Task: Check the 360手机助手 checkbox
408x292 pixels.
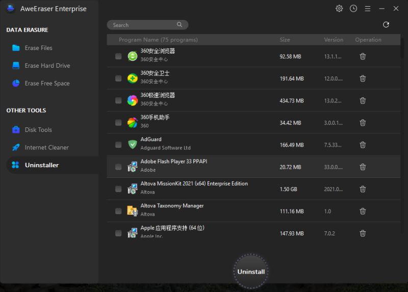Action: click(118, 122)
